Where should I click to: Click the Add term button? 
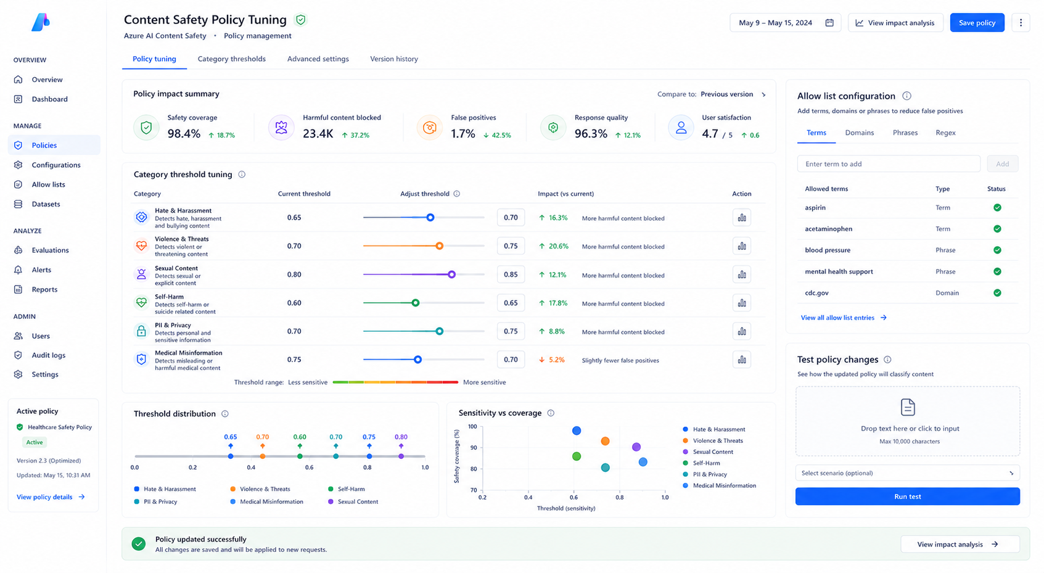tap(1002, 164)
